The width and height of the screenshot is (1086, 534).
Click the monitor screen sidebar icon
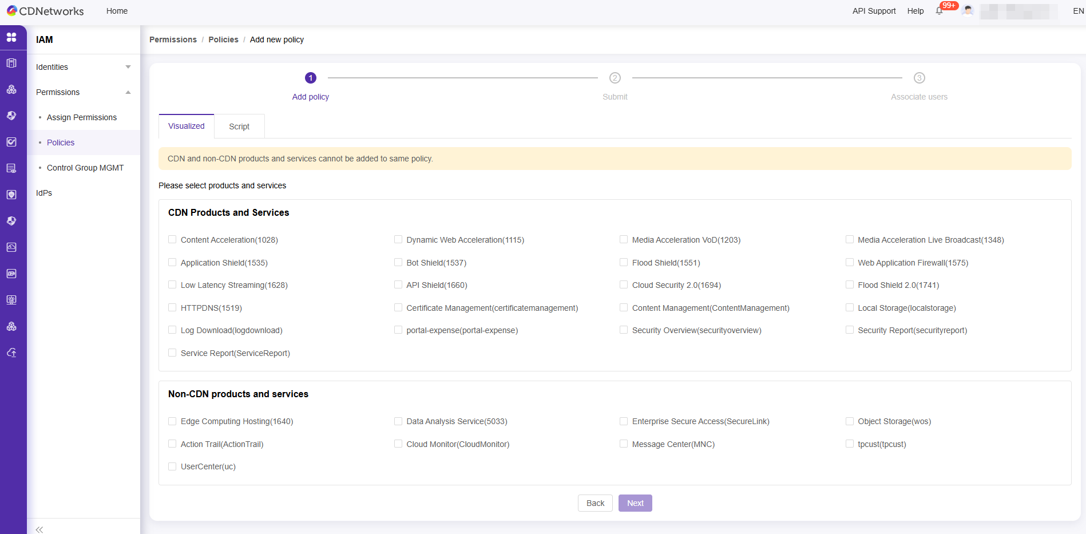[x=11, y=300]
